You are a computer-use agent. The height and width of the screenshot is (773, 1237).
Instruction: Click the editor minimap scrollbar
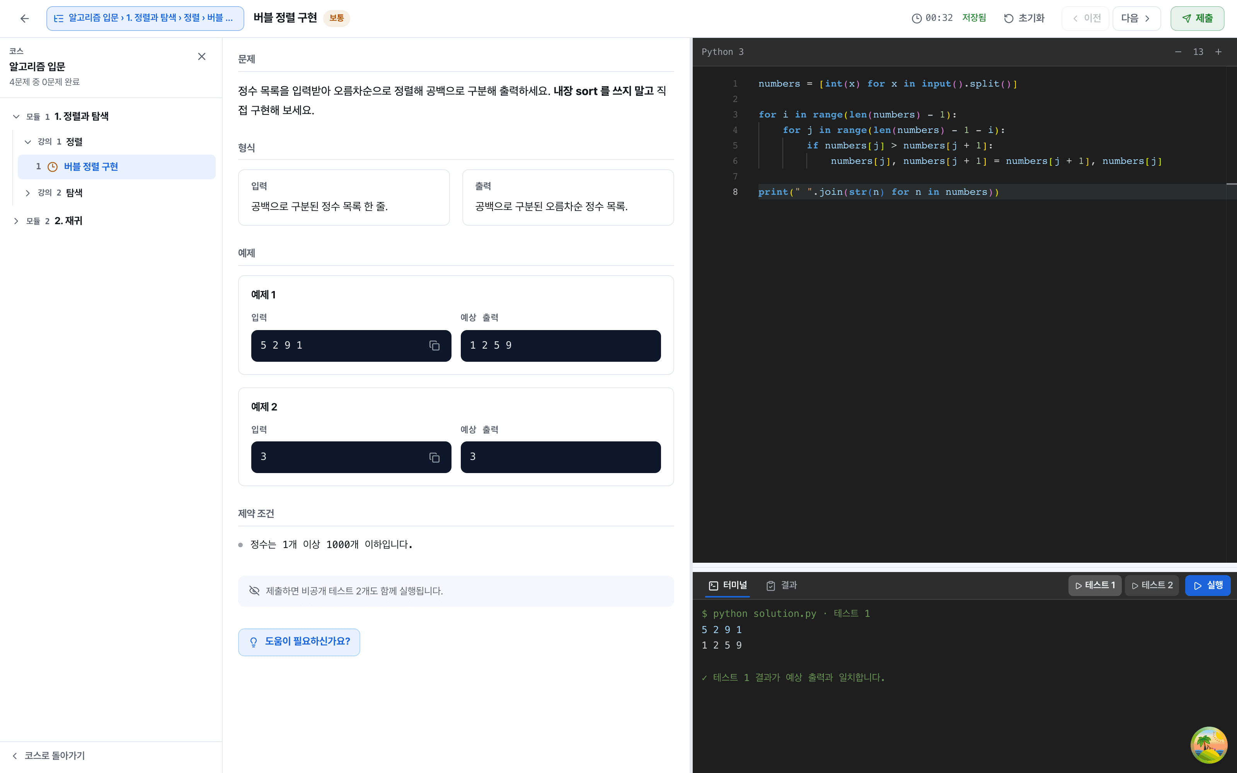(1231, 314)
